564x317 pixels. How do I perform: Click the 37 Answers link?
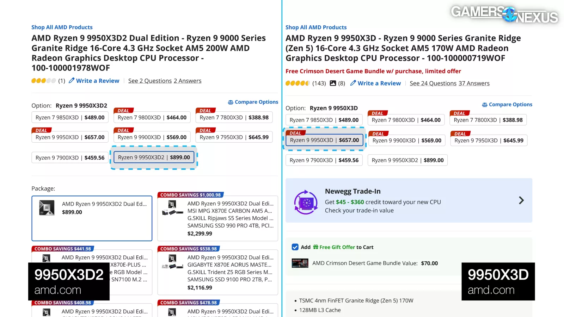coord(474,83)
